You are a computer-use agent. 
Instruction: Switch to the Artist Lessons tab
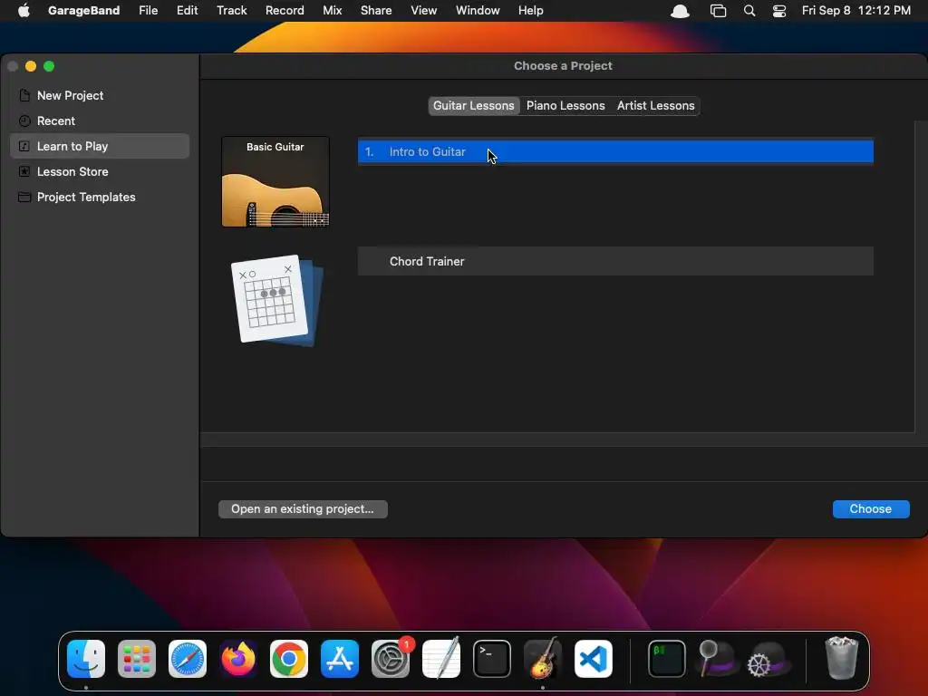[x=655, y=105]
